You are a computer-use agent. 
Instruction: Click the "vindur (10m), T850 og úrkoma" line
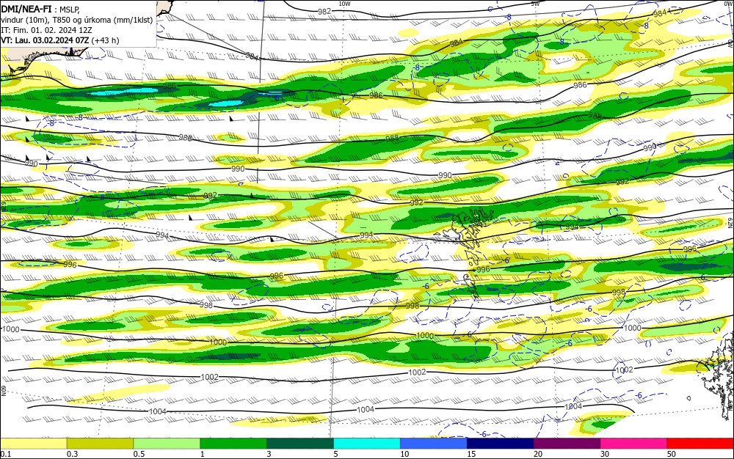[x=77, y=19]
